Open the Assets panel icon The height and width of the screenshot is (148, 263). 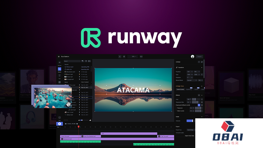[60, 69]
